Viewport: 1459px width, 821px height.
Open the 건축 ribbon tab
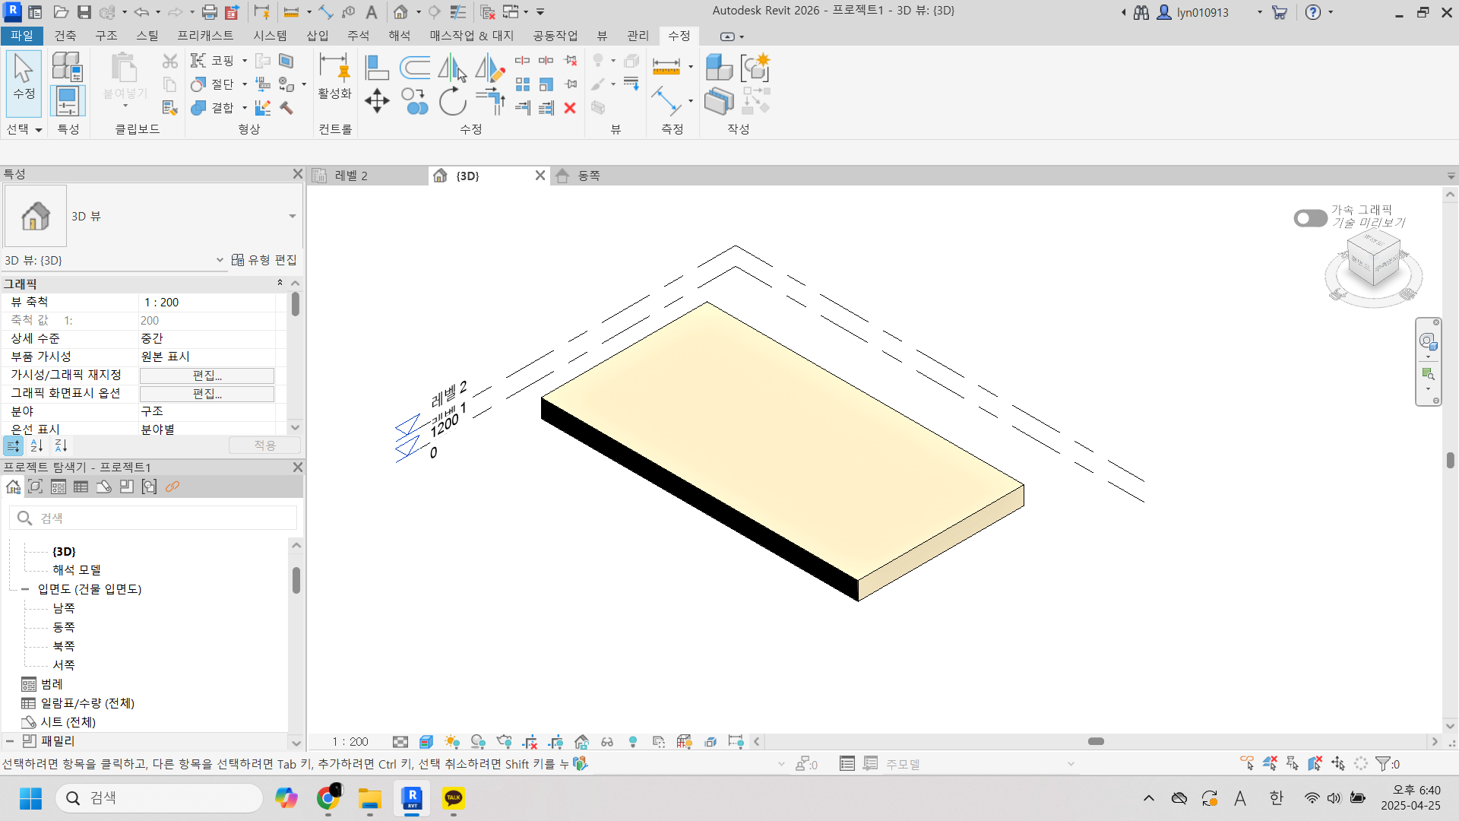[65, 36]
